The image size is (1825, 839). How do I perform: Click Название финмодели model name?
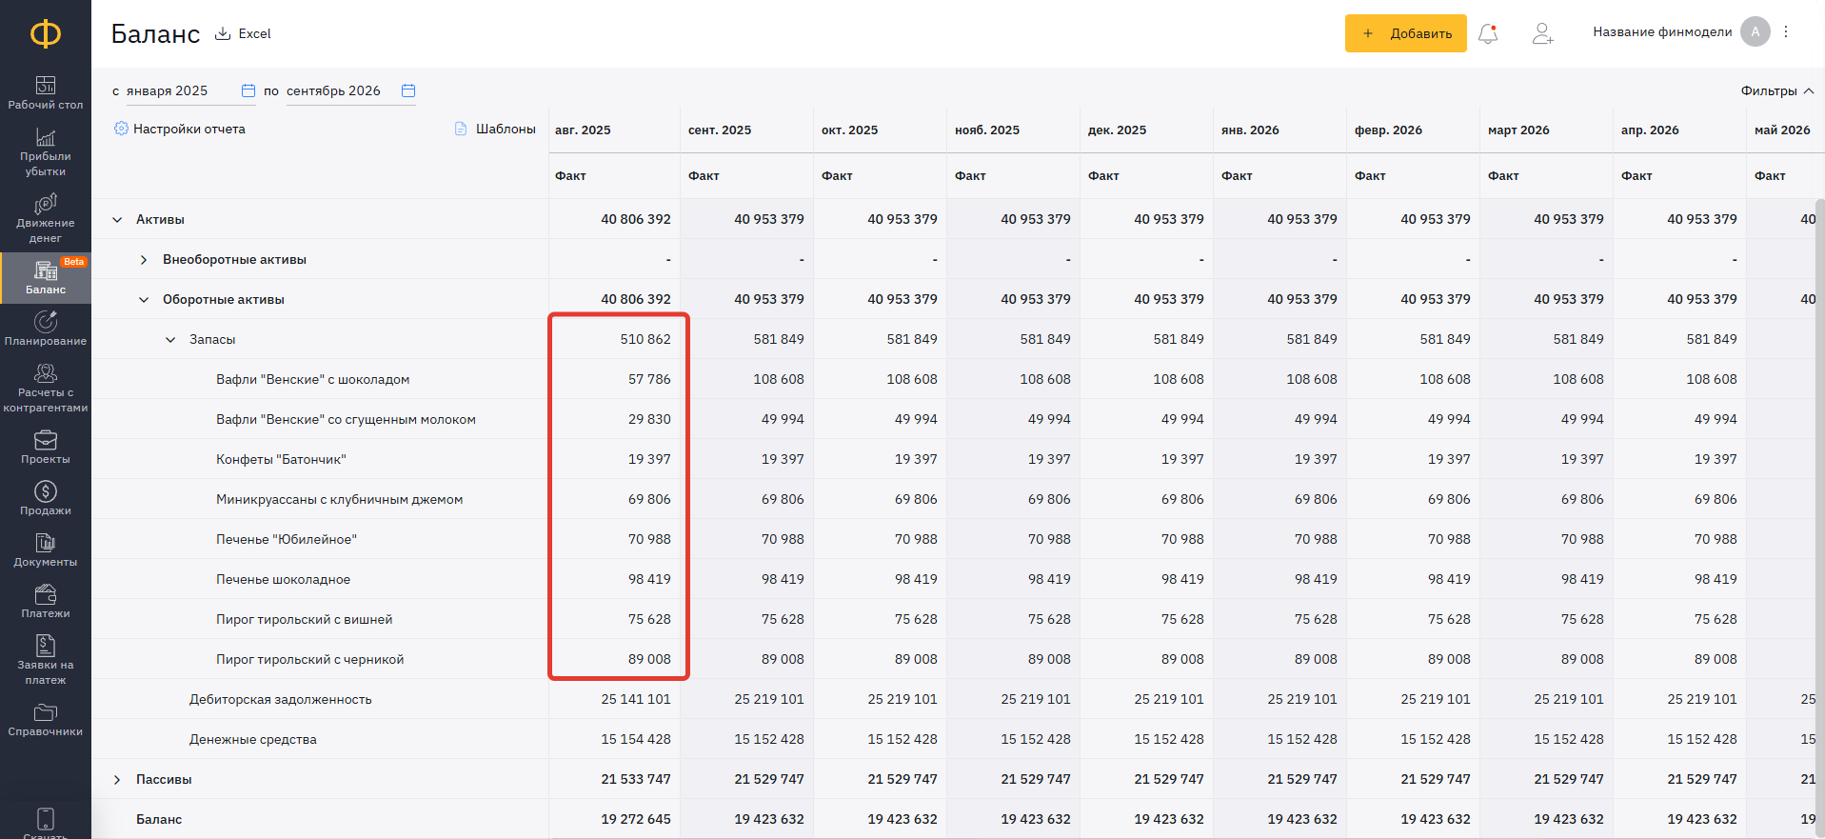(1661, 32)
